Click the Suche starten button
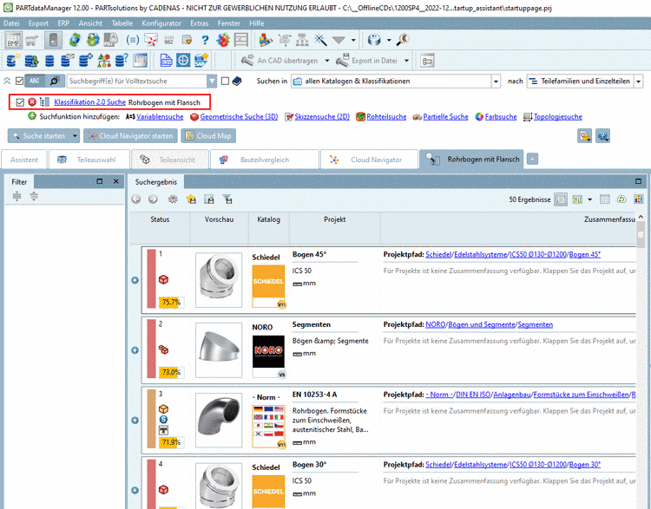 tap(39, 135)
